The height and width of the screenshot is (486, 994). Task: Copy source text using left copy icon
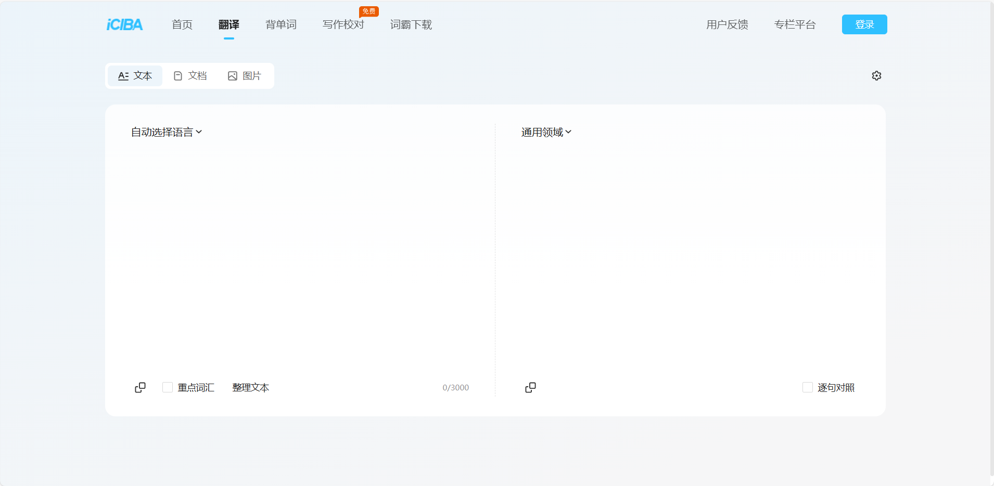tap(140, 388)
